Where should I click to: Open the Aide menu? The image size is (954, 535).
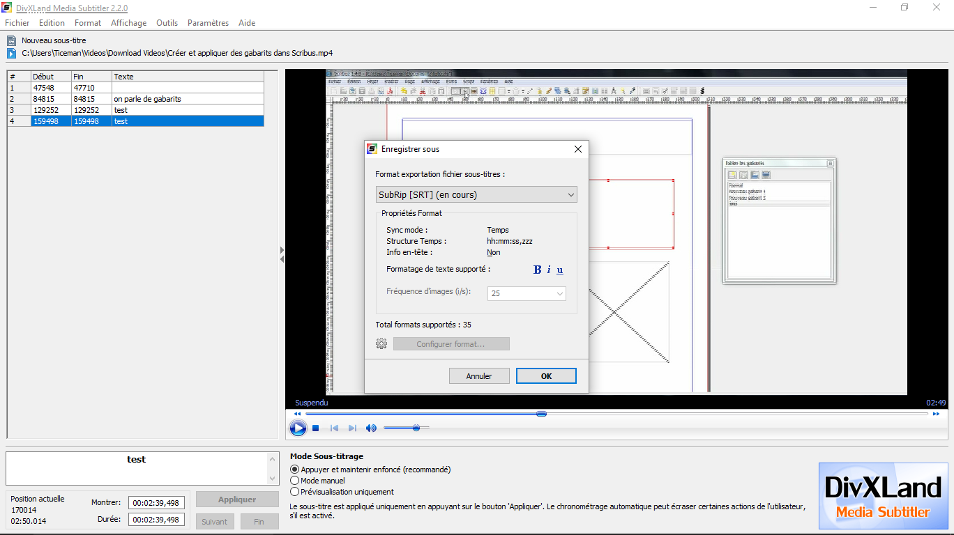[247, 23]
